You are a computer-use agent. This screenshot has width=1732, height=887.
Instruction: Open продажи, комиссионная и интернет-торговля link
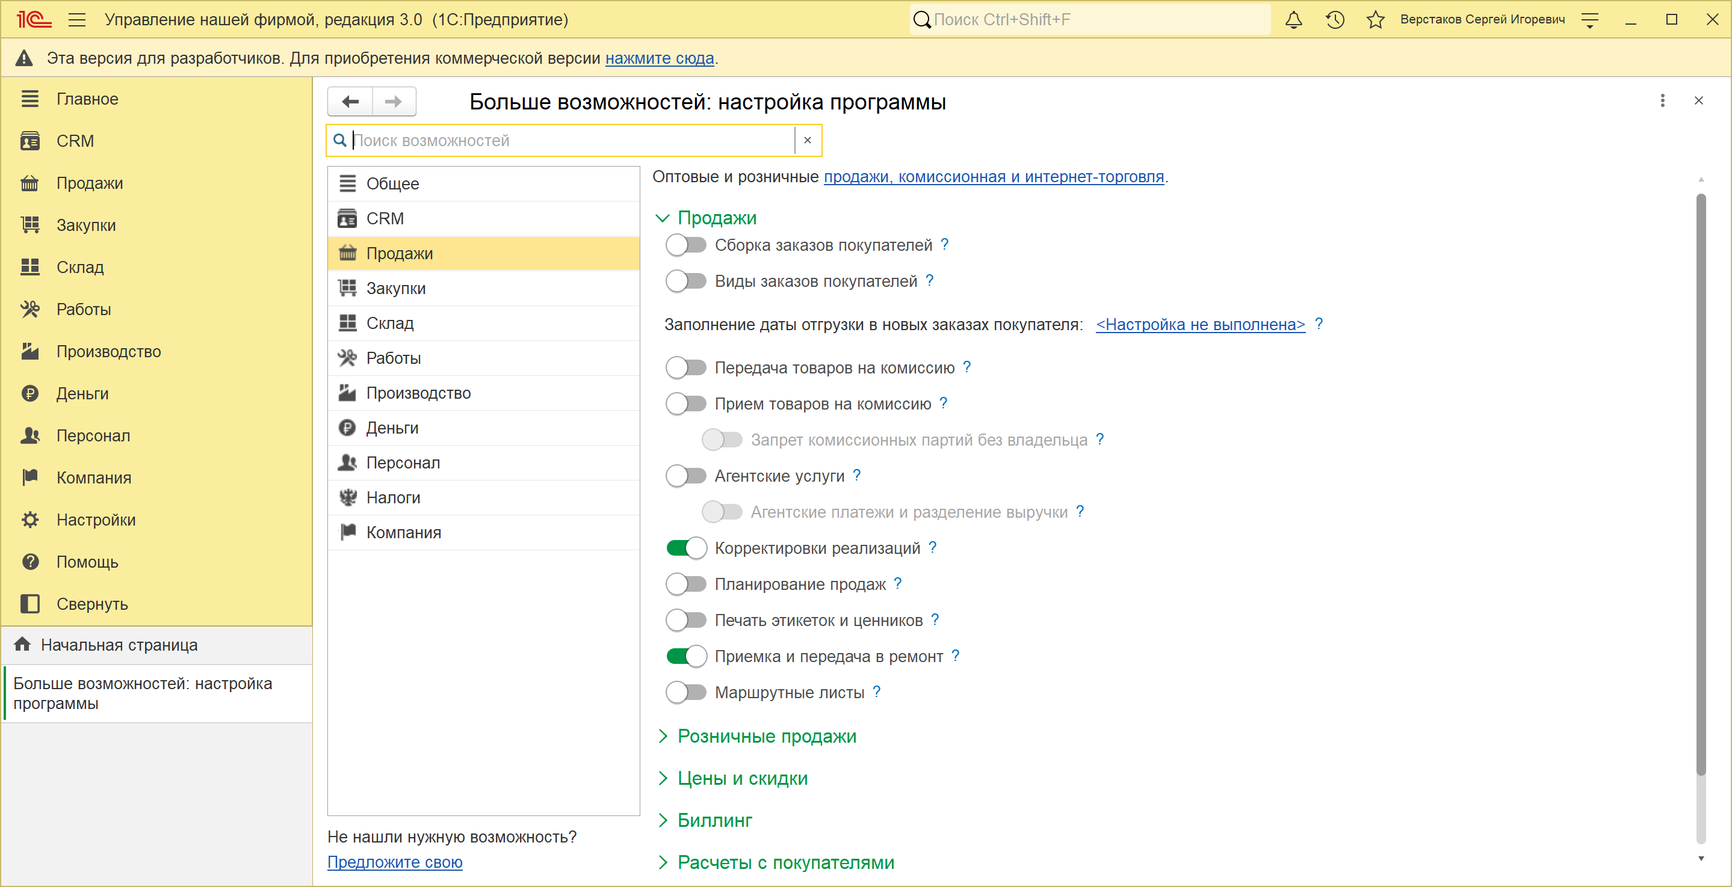(x=994, y=177)
